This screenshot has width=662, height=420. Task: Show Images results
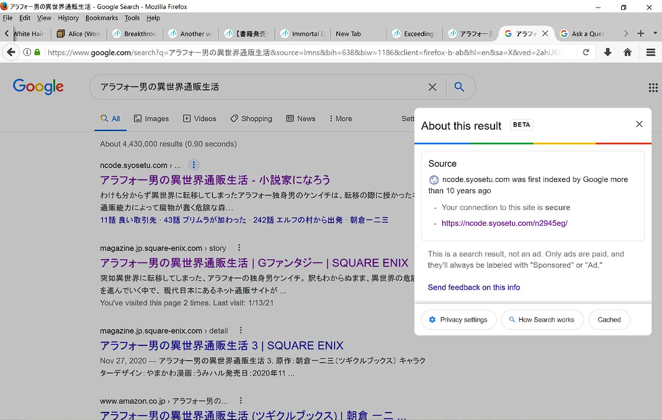[151, 119]
